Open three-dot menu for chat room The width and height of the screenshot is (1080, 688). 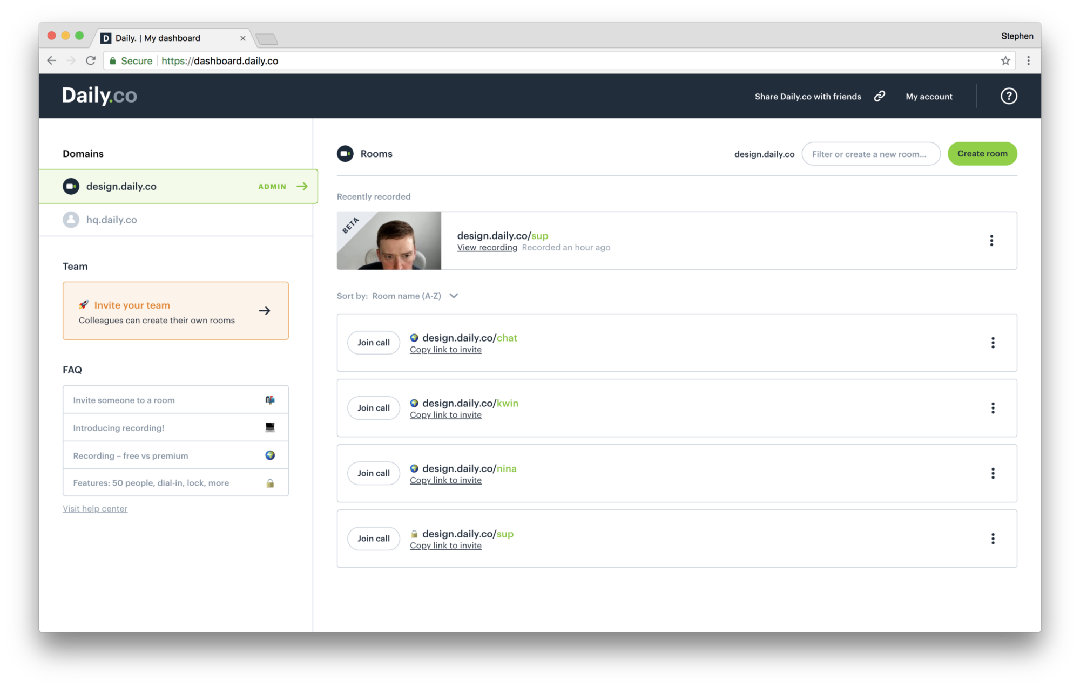coord(993,343)
